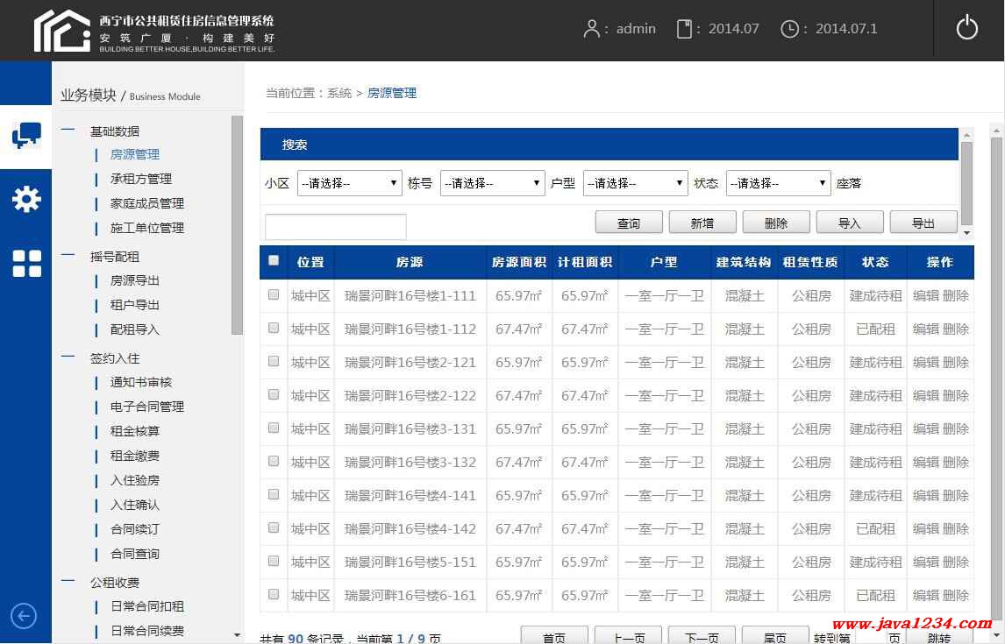Click the 新增 button
The width and height of the screenshot is (1005, 644).
point(702,223)
